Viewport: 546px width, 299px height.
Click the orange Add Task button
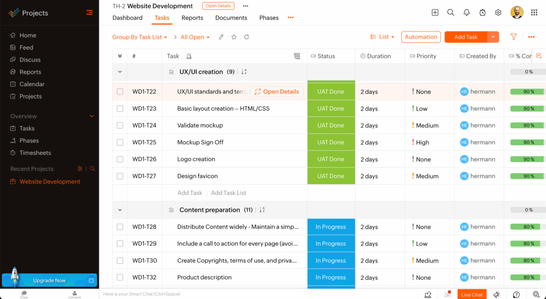(466, 37)
